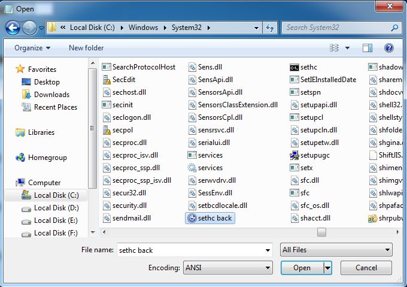Select shacct.dll file
The image size is (407, 287).
311,218
